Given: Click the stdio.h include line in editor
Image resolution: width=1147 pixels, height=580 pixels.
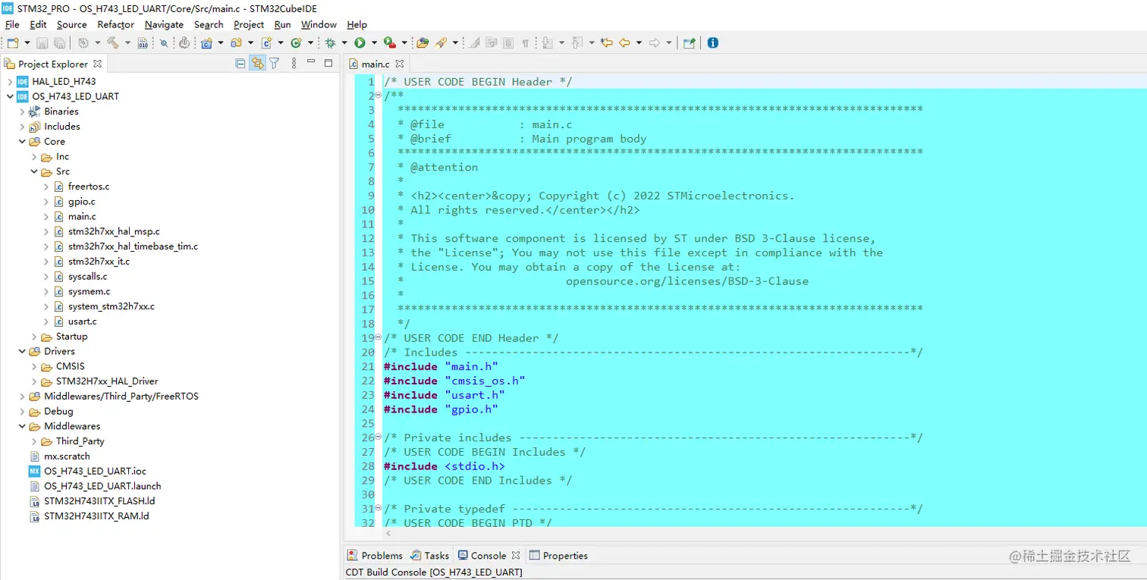Looking at the screenshot, I should tap(444, 466).
